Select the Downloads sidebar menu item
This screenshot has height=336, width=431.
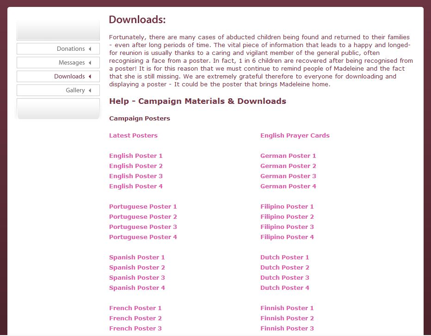tap(69, 77)
